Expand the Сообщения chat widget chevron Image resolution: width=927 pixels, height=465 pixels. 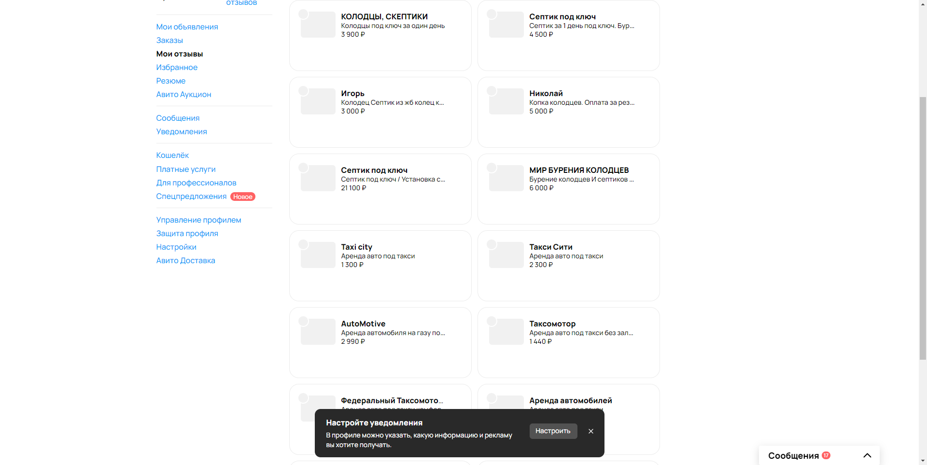point(867,455)
